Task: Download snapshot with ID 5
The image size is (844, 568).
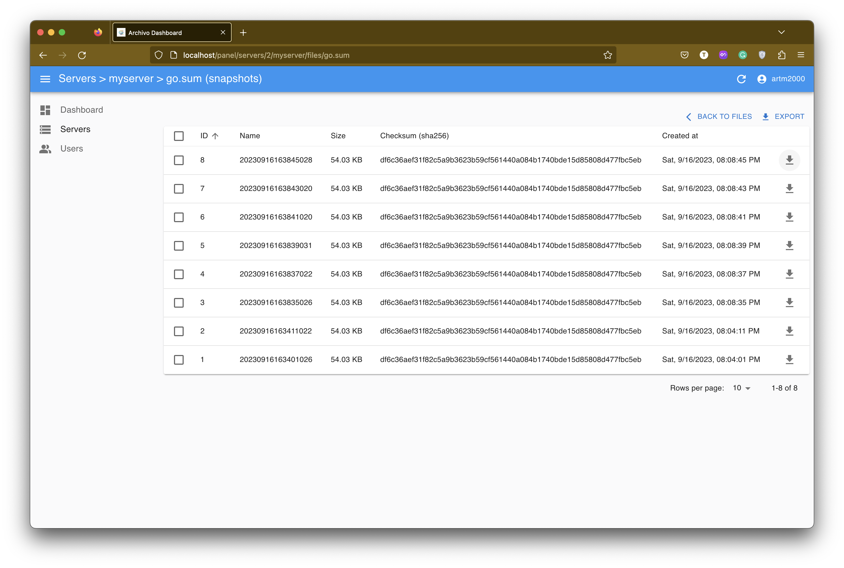Action: (x=789, y=246)
